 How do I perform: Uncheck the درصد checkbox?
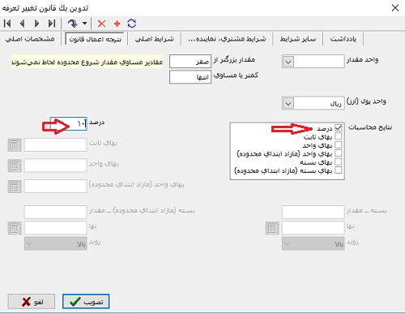(x=339, y=127)
